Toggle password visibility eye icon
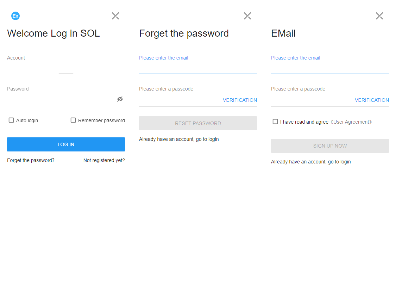This screenshot has height=286, width=396. tap(120, 99)
